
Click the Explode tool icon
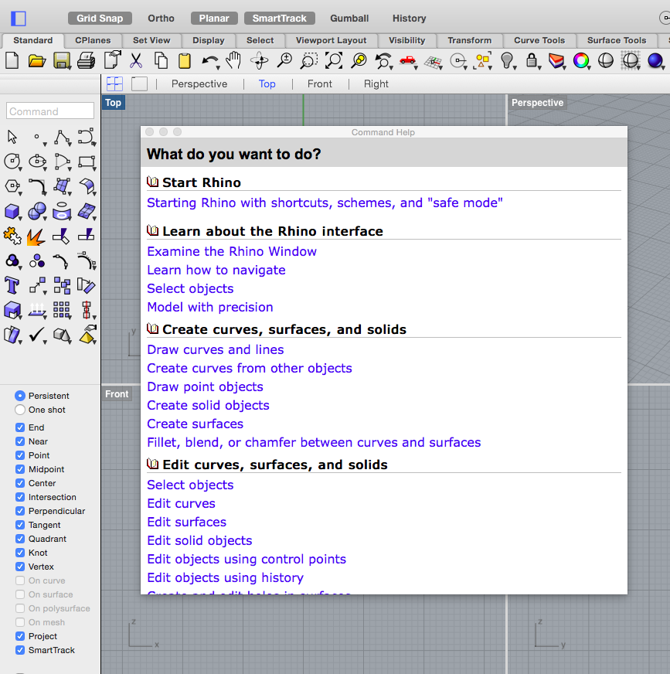tap(36, 236)
